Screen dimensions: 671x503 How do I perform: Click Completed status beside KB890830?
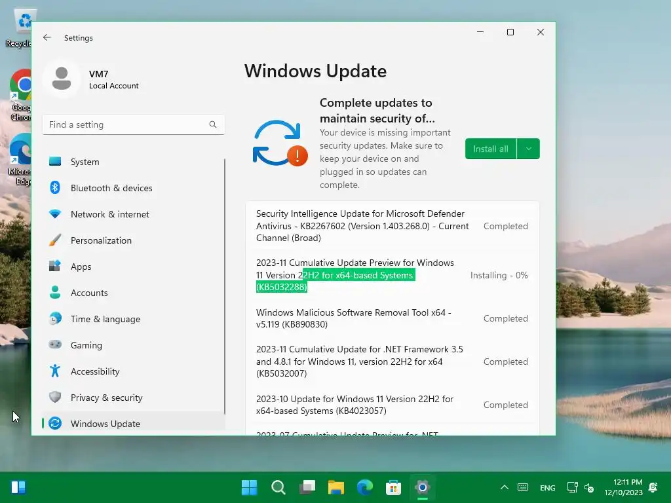[x=505, y=318]
